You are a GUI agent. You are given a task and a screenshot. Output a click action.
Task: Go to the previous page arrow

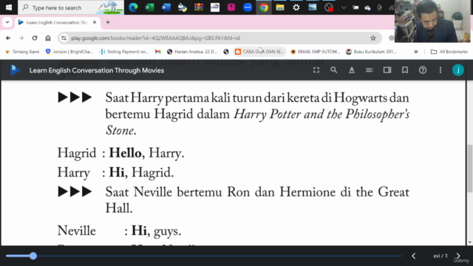(x=414, y=256)
